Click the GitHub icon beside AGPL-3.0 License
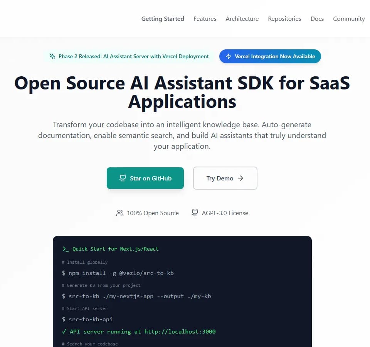This screenshot has height=347, width=370. point(195,213)
